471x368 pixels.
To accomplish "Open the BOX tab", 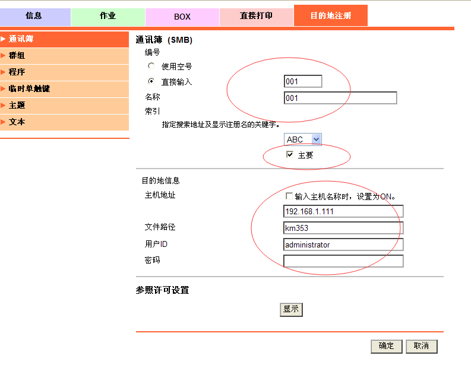I will (x=182, y=17).
